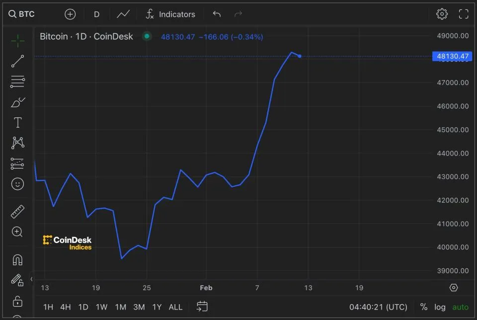Open the Indicators dialog

170,14
